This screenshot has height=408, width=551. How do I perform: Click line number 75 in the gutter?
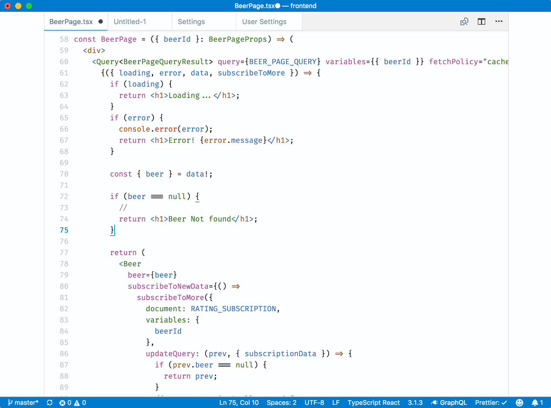[64, 230]
